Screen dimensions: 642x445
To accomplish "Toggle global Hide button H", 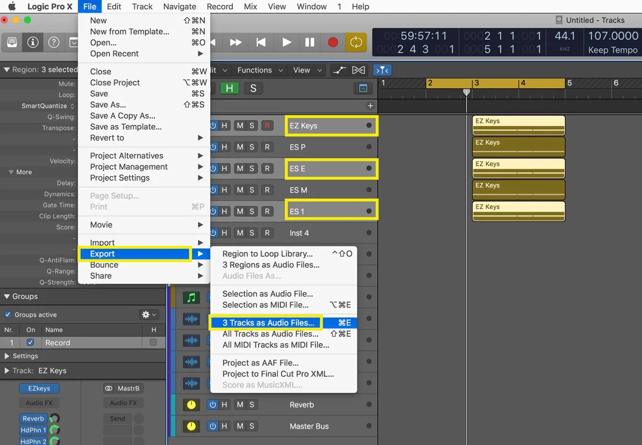I will [x=229, y=88].
